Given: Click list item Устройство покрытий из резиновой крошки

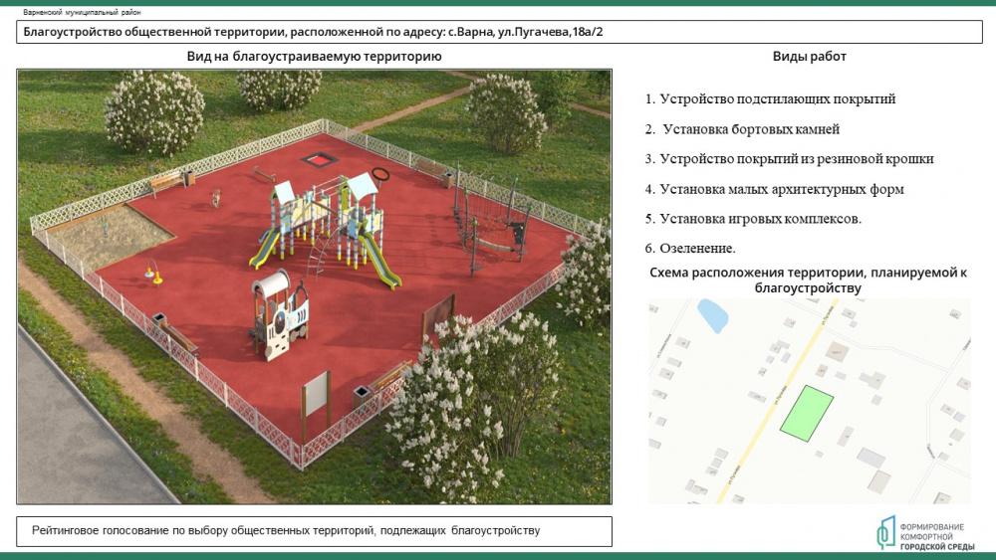Looking at the screenshot, I should click(789, 159).
